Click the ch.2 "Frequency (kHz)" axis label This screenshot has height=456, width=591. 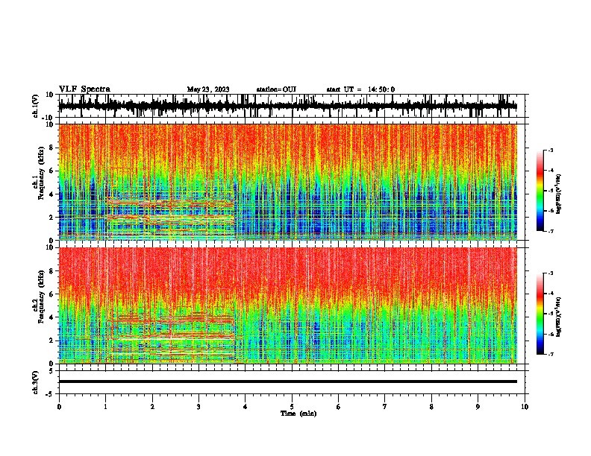pos(42,296)
